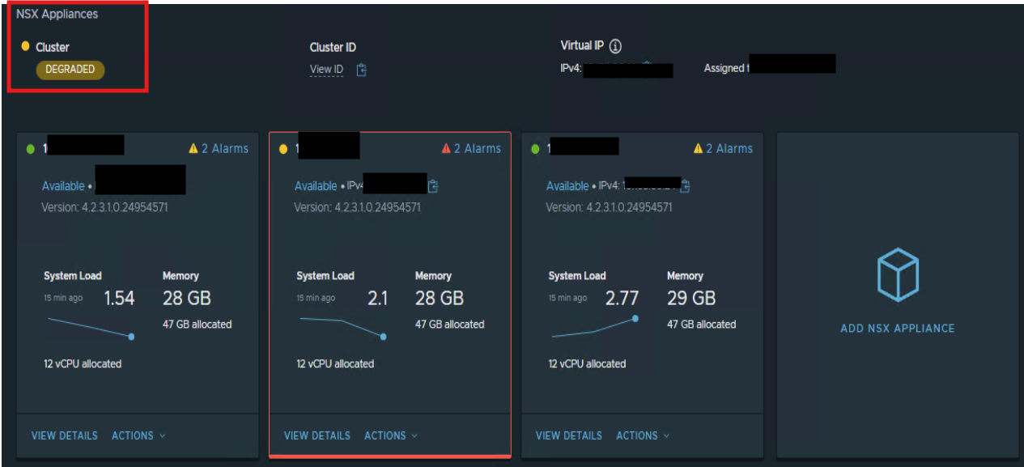Image resolution: width=1024 pixels, height=467 pixels.
Task: Open the Virtual IP info icon
Action: click(x=615, y=46)
